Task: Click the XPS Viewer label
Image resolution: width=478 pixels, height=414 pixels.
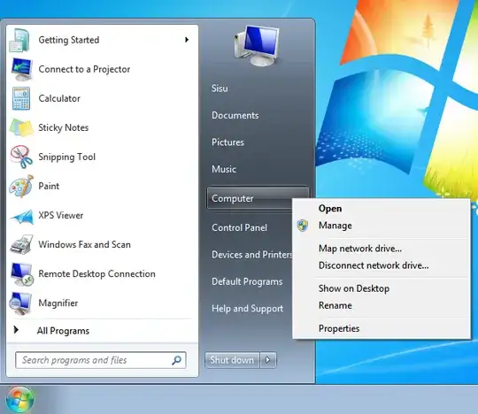Action: tap(61, 215)
